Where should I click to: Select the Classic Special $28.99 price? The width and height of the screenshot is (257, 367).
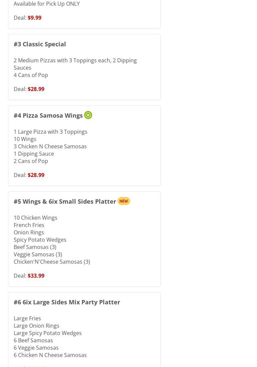coord(36,89)
